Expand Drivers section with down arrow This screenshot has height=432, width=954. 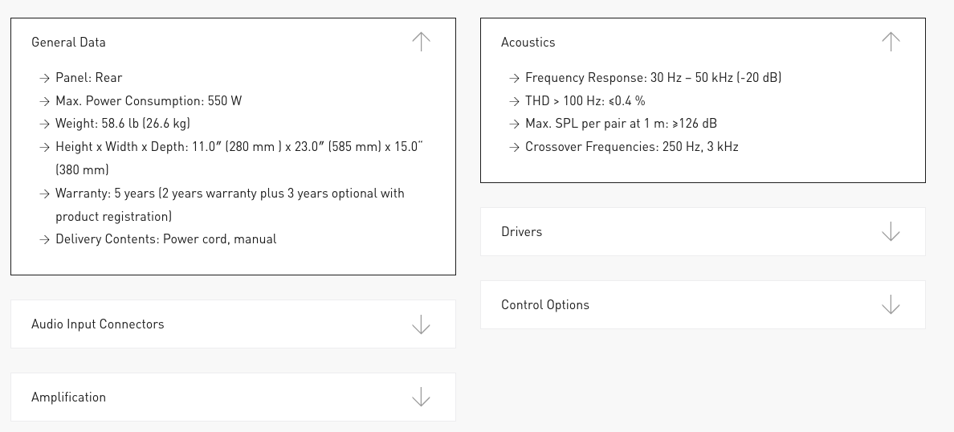click(x=891, y=232)
